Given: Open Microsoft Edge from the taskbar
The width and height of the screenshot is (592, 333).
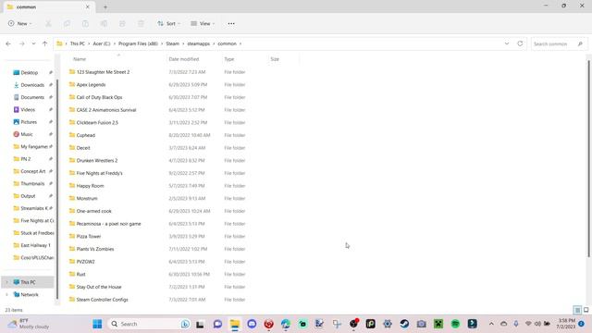Looking at the screenshot, I should click(x=286, y=324).
